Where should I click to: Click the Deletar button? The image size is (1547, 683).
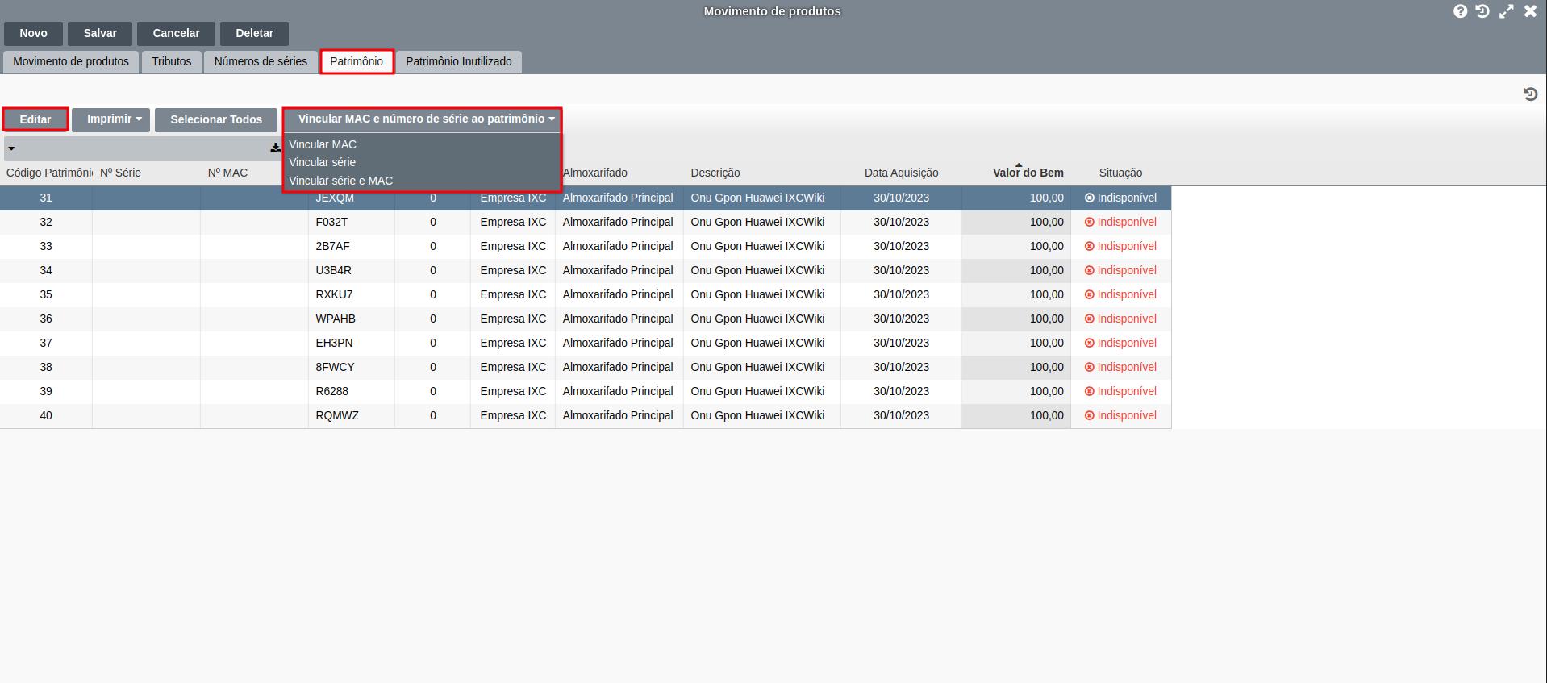254,33
